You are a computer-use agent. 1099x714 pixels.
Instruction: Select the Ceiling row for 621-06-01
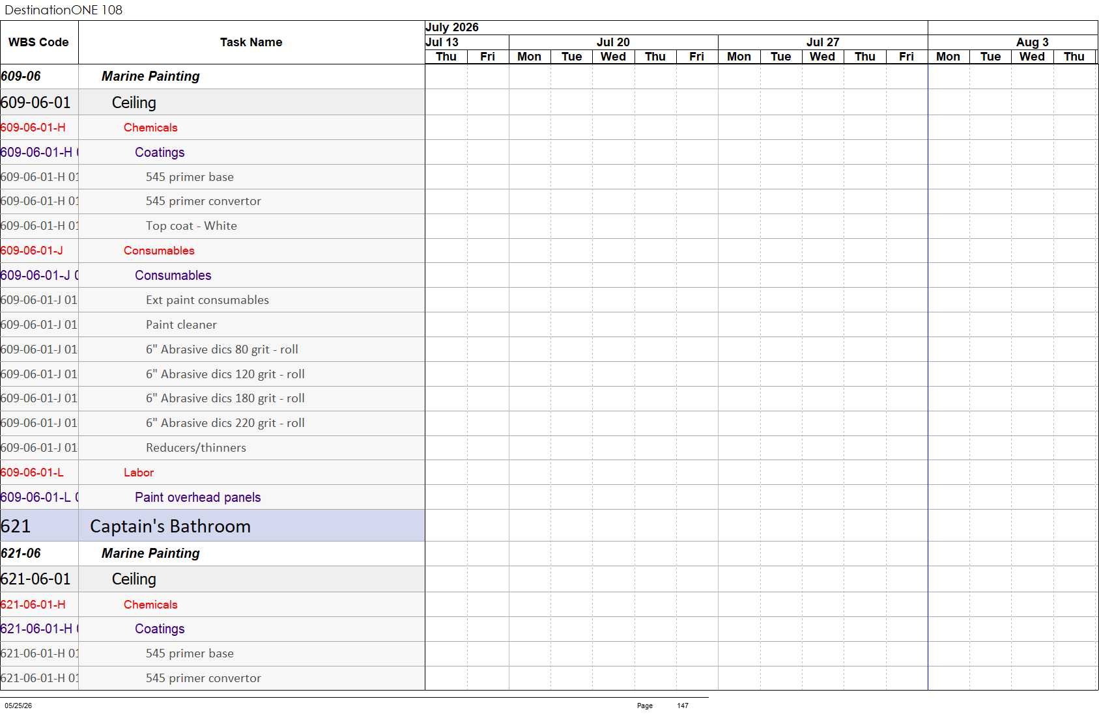[212, 579]
